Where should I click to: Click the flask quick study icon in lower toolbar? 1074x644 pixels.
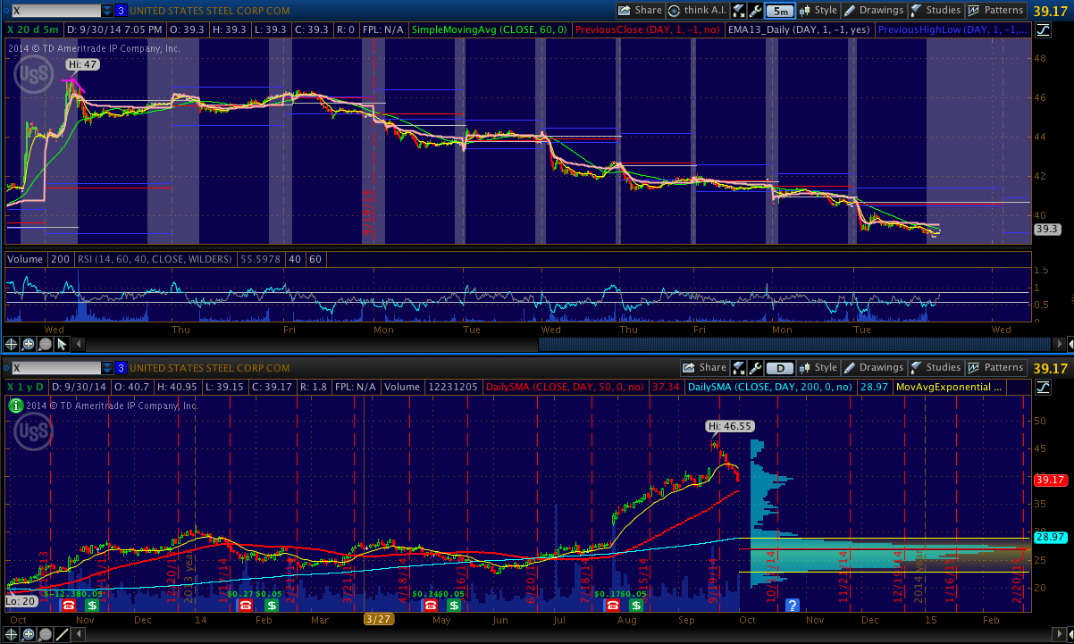click(739, 367)
